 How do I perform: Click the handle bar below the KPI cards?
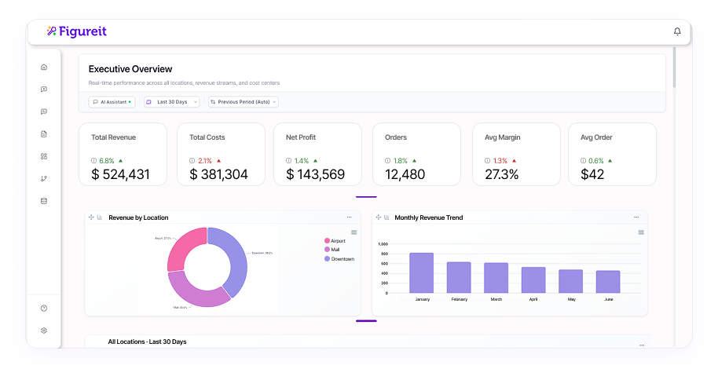pyautogui.click(x=366, y=197)
